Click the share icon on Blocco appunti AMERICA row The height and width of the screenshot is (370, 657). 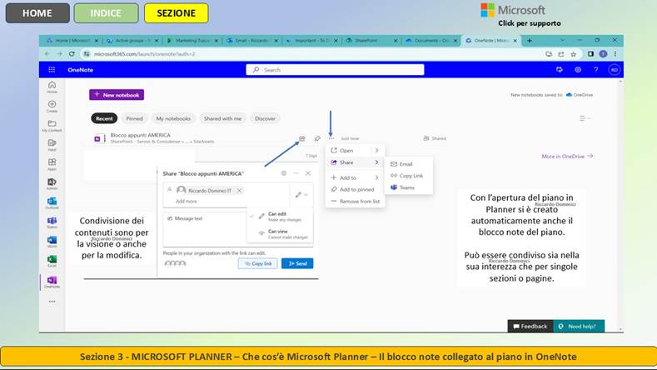pyautogui.click(x=302, y=138)
